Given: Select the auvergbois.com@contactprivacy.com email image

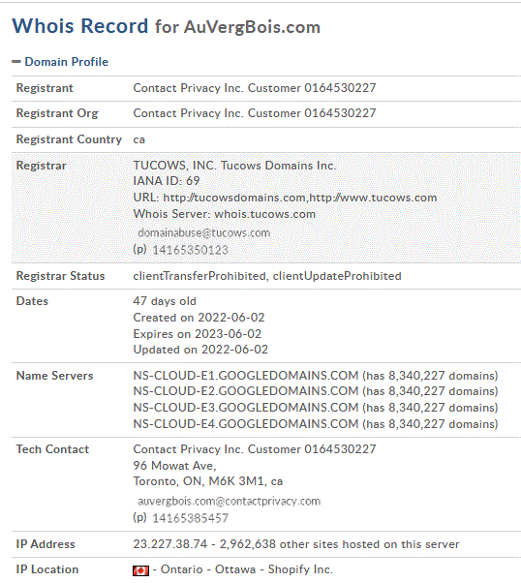Looking at the screenshot, I should pos(230,502).
